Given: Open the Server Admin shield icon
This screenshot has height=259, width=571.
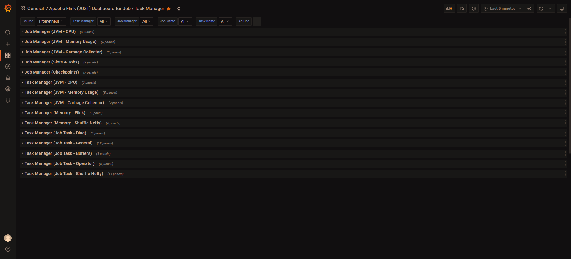Looking at the screenshot, I should (8, 100).
